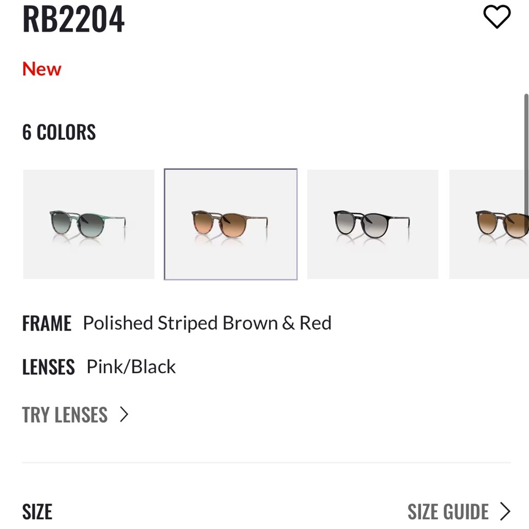The width and height of the screenshot is (529, 529).
Task: Add RB2204 to favorites via heart icon
Action: click(x=497, y=17)
